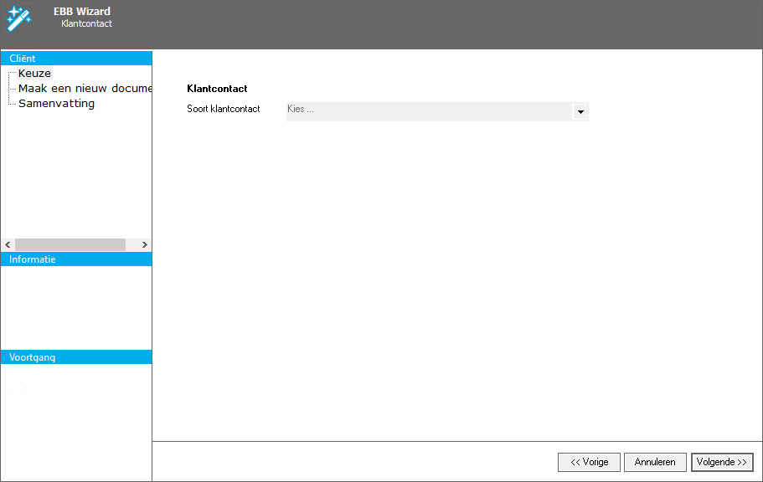Image resolution: width=763 pixels, height=482 pixels.
Task: Click the Voortgang panel header
Action: point(76,357)
